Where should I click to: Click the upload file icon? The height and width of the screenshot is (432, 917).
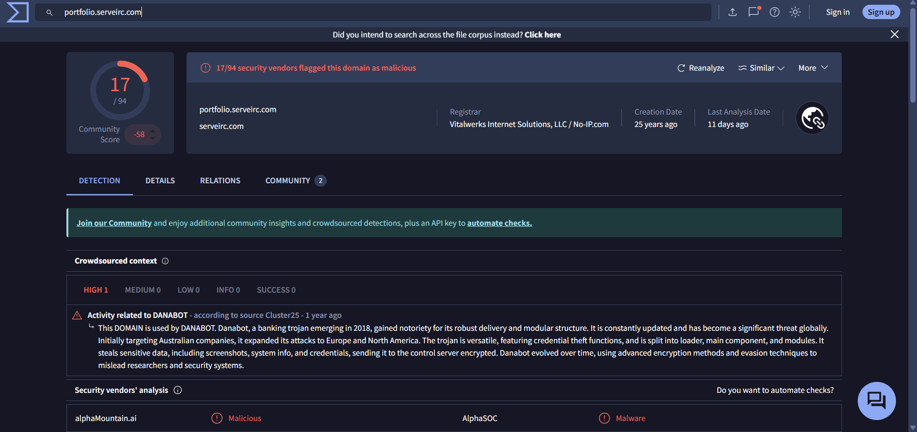732,12
